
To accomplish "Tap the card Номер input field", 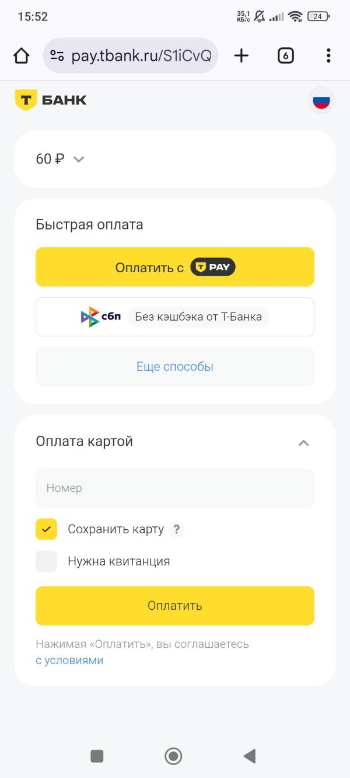I will [x=174, y=488].
